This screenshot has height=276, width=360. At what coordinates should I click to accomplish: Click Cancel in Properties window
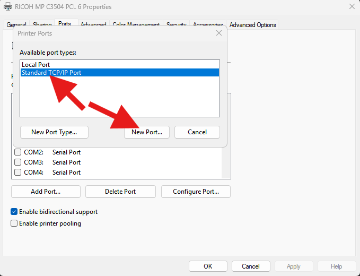251,266
